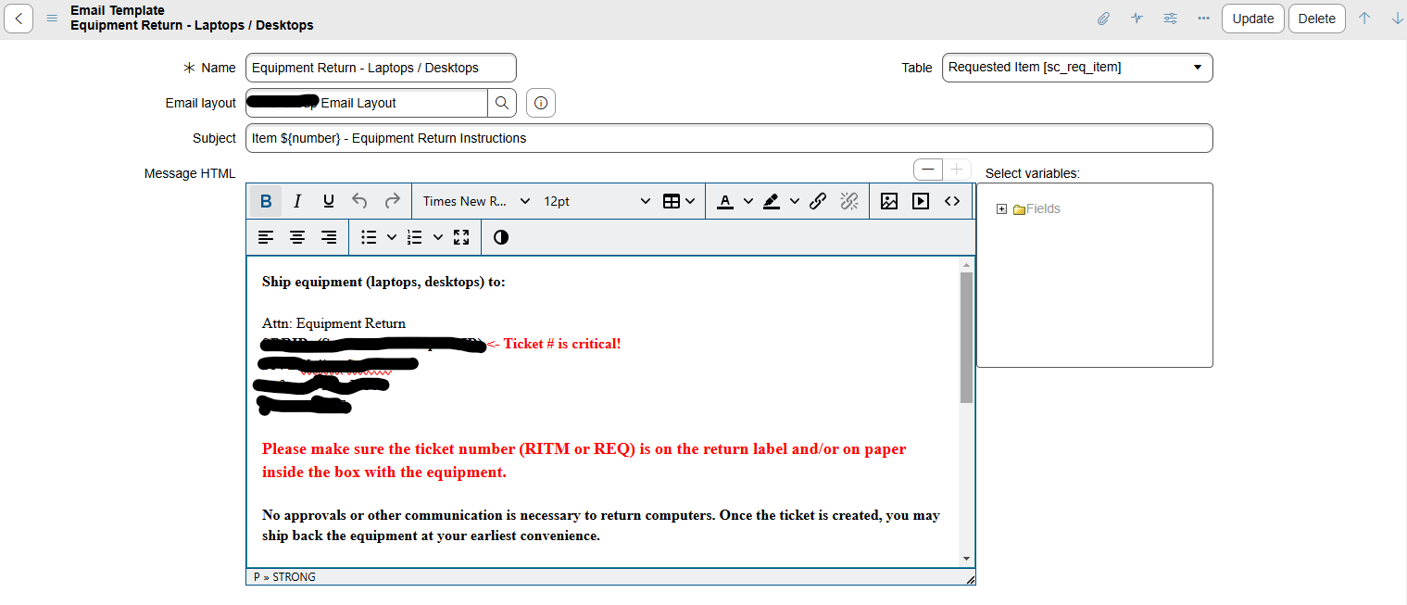
Task: Insert an image into the message body
Action: coord(889,201)
